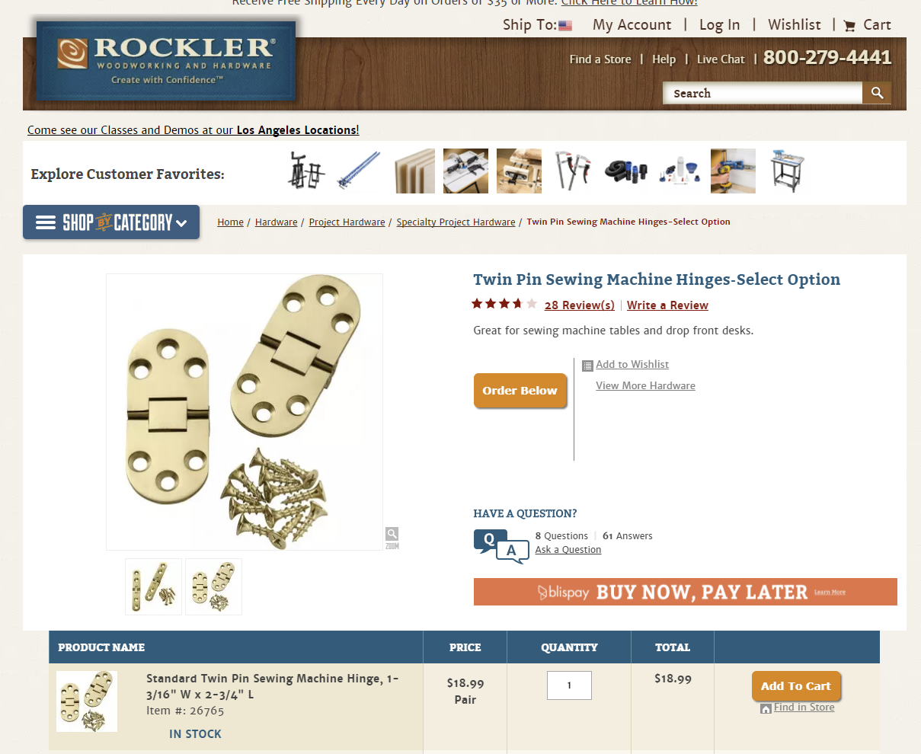
Task: Click the zoom magnifier on product image
Action: (x=392, y=535)
